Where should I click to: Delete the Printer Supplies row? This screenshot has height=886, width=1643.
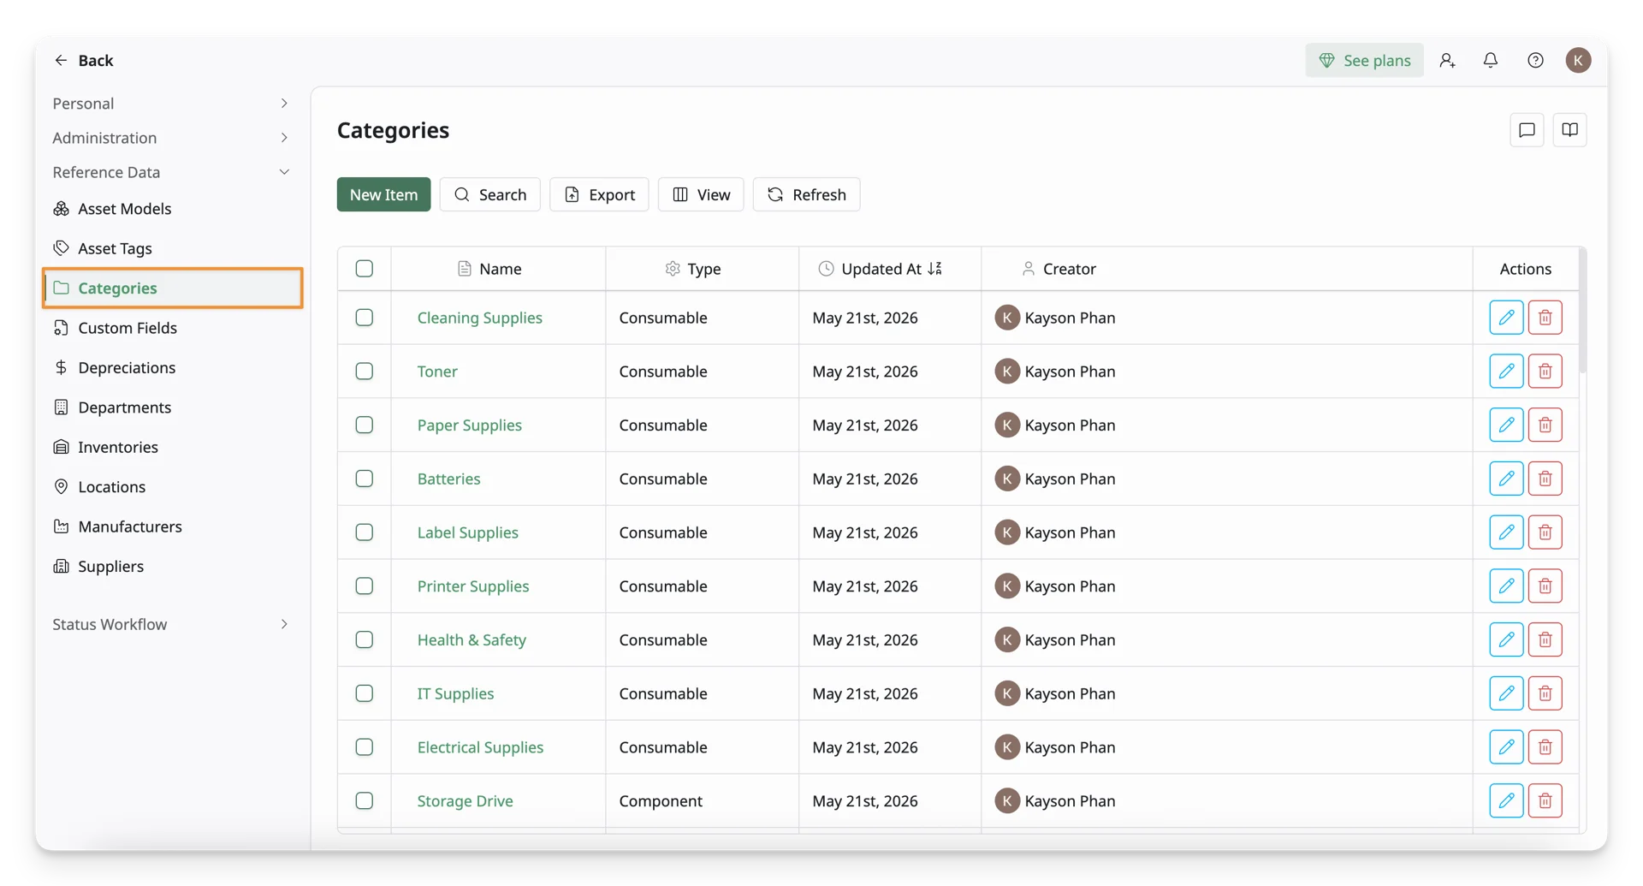coord(1545,586)
